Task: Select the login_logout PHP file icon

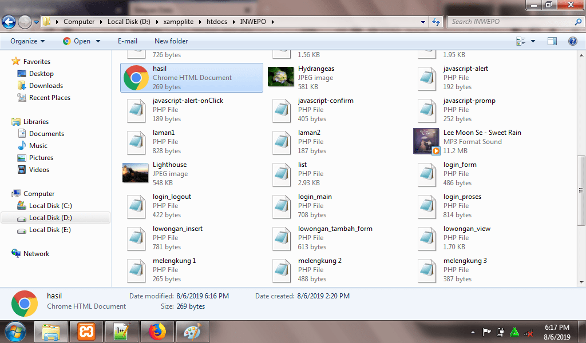Action: tap(136, 206)
